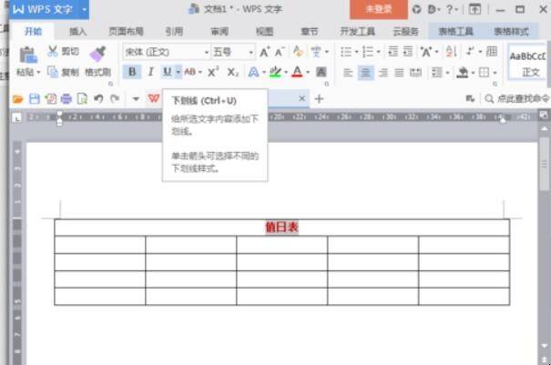The image size is (551, 365).
Task: Apply green highlight color pen
Action: coord(275,72)
